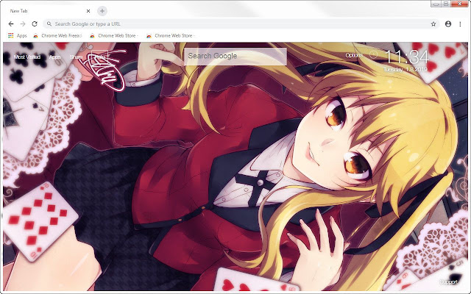Viewport: 471px width, 294px height.
Task: Click the address bar URL field
Action: [x=241, y=24]
